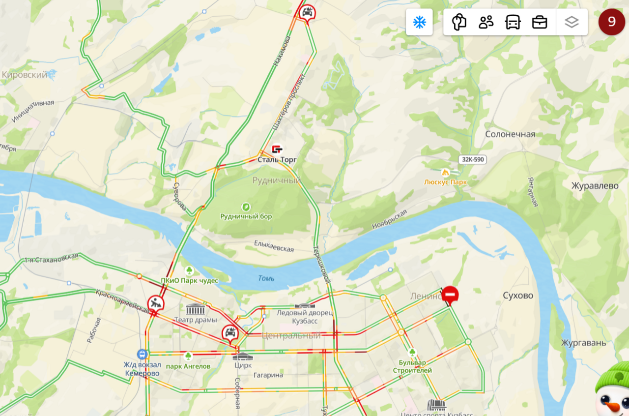The height and width of the screenshot is (416, 629).
Task: Select the road closed sign near Ленино
Action: (450, 295)
